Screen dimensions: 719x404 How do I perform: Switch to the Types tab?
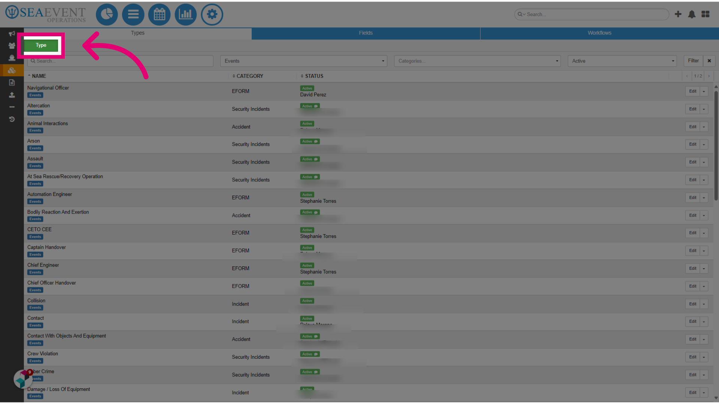tap(137, 33)
